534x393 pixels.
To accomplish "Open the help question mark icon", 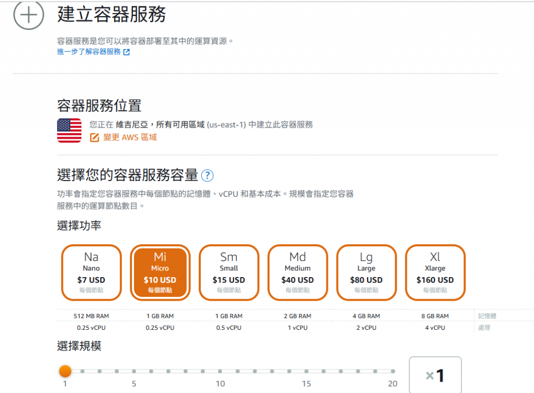I will click(x=207, y=175).
